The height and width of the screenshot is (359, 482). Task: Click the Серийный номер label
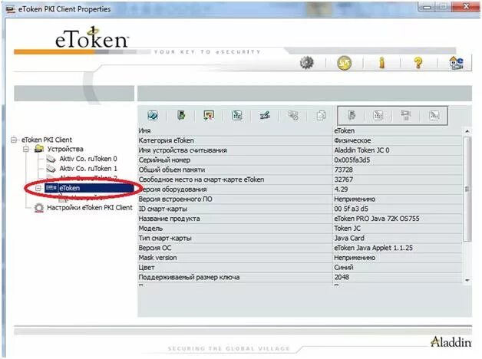[164, 160]
